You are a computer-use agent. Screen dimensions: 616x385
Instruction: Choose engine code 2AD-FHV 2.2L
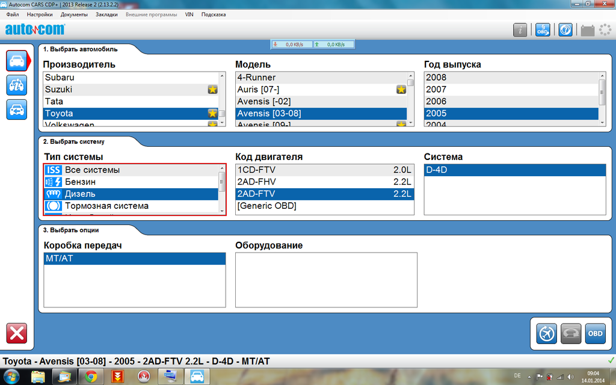point(324,182)
